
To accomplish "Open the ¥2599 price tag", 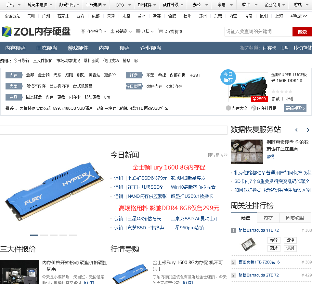I will pos(259,99).
